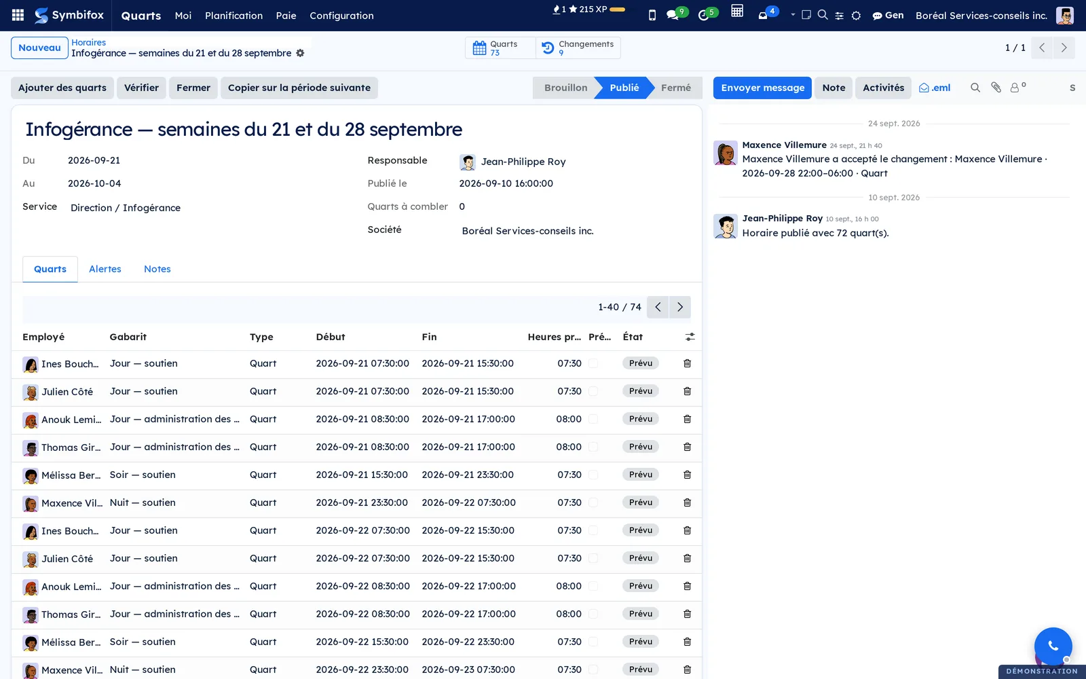Delete Julien Côté 2026-09-21 shift via trash

687,391
